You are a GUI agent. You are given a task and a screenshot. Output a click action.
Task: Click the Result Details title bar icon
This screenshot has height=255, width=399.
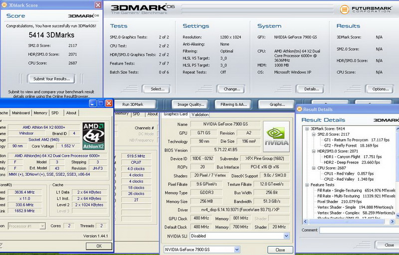[300, 109]
